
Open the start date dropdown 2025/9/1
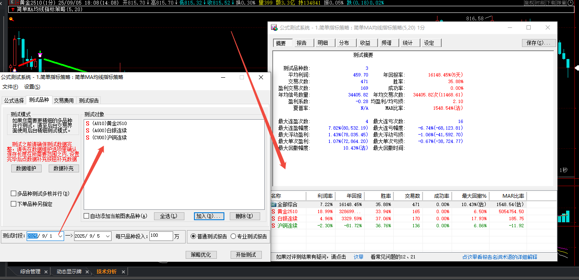coord(60,236)
